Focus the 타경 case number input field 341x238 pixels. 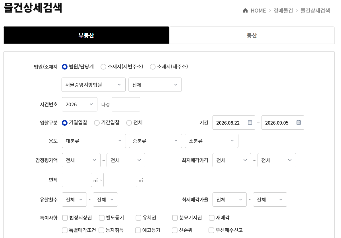126,104
